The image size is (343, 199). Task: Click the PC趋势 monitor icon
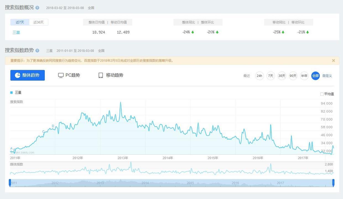click(61, 75)
